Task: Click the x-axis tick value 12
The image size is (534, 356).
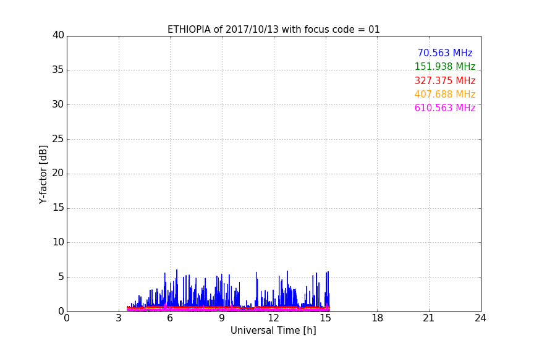Action: (273, 318)
